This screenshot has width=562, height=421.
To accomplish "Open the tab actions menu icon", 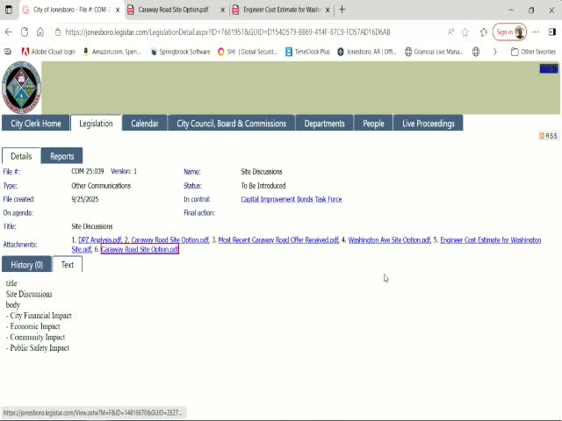I will [x=8, y=10].
